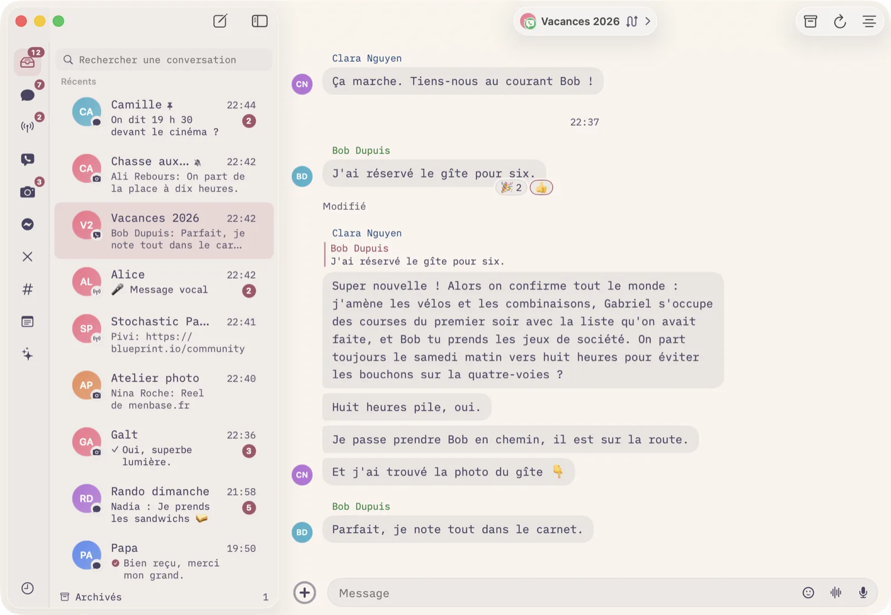The image size is (891, 615).
Task: Click the message 'Huit heures pile, oui.'
Action: coord(407,407)
